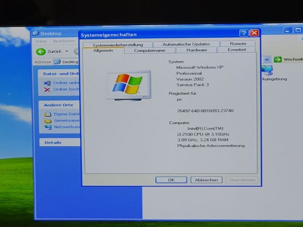The height and width of the screenshot is (227, 303).
Task: Open the Datei menu in Desktop window
Action: (41, 41)
